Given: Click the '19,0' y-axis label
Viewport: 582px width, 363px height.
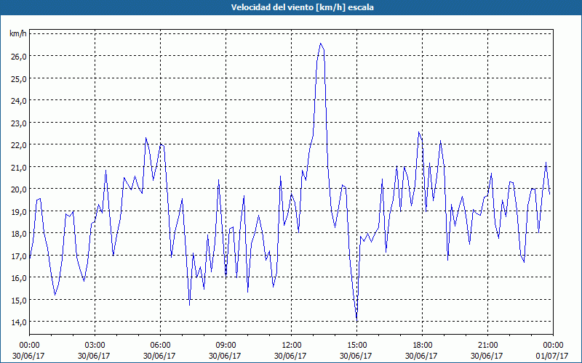Looking at the screenshot, I should 18,211.
